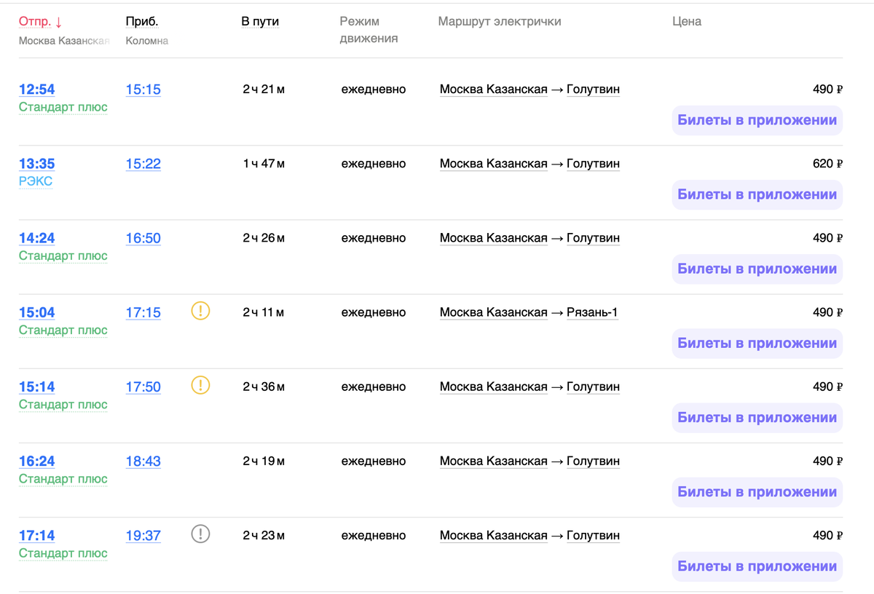The height and width of the screenshot is (594, 874).
Task: Select the 12:54 departure time link
Action: [36, 89]
